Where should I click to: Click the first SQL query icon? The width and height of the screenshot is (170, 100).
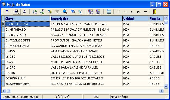91,12
